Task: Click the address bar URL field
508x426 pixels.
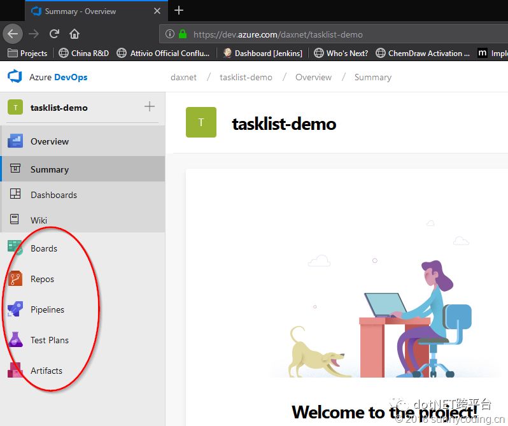Action: point(334,34)
